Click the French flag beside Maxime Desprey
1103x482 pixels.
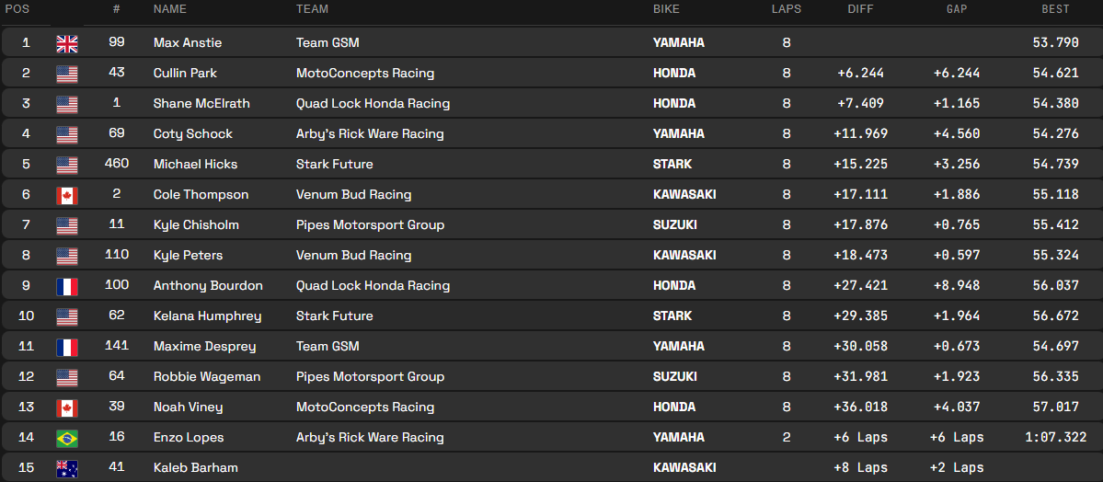pyautogui.click(x=67, y=347)
